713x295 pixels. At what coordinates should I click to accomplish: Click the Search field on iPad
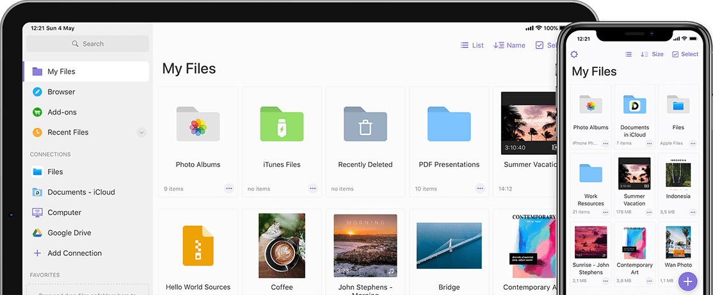coord(87,44)
